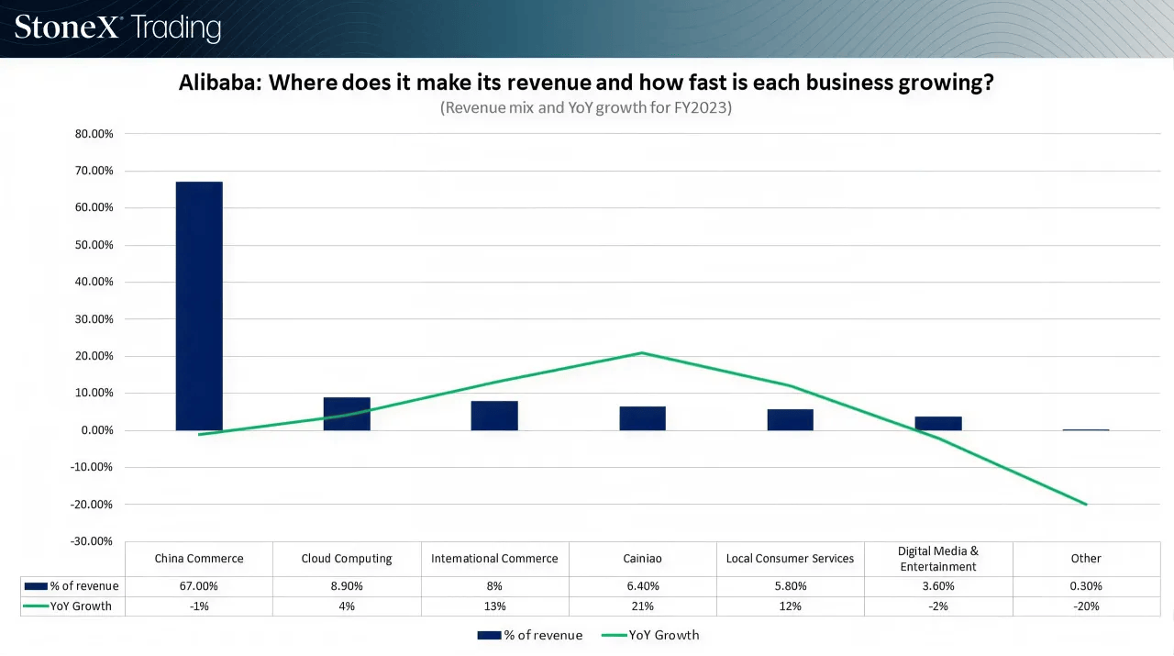Click the 'Cainiao' column header
Image resolution: width=1174 pixels, height=656 pixels.
pyautogui.click(x=642, y=559)
